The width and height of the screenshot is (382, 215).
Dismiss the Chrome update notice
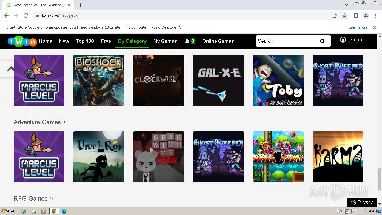pyautogui.click(x=375, y=27)
